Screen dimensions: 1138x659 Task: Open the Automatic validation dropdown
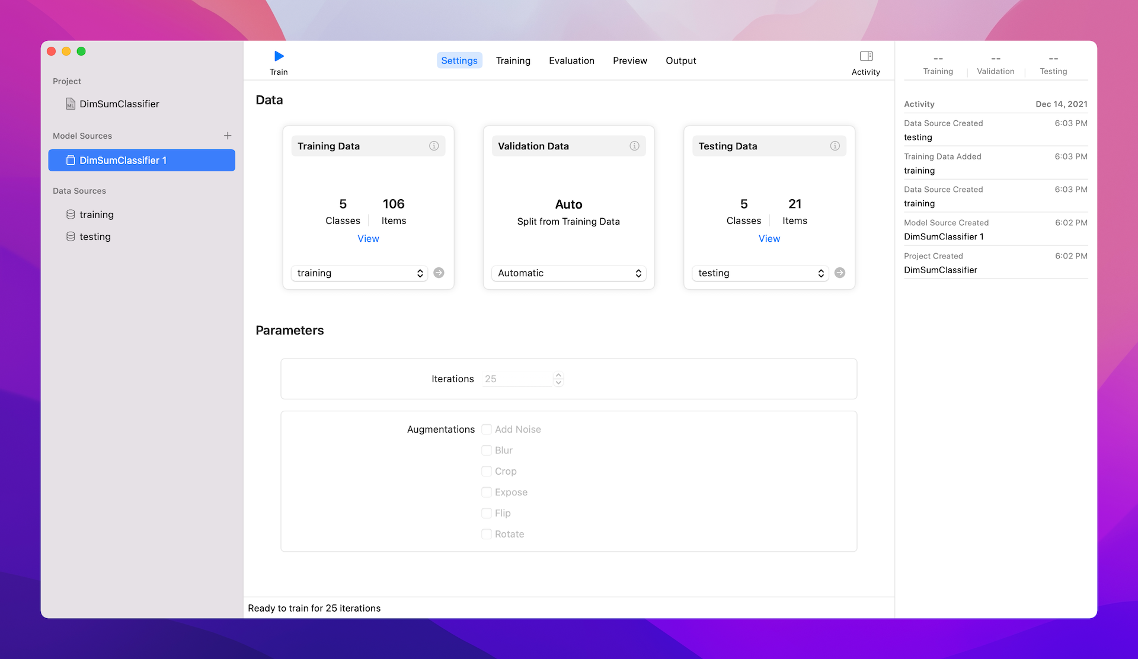568,273
